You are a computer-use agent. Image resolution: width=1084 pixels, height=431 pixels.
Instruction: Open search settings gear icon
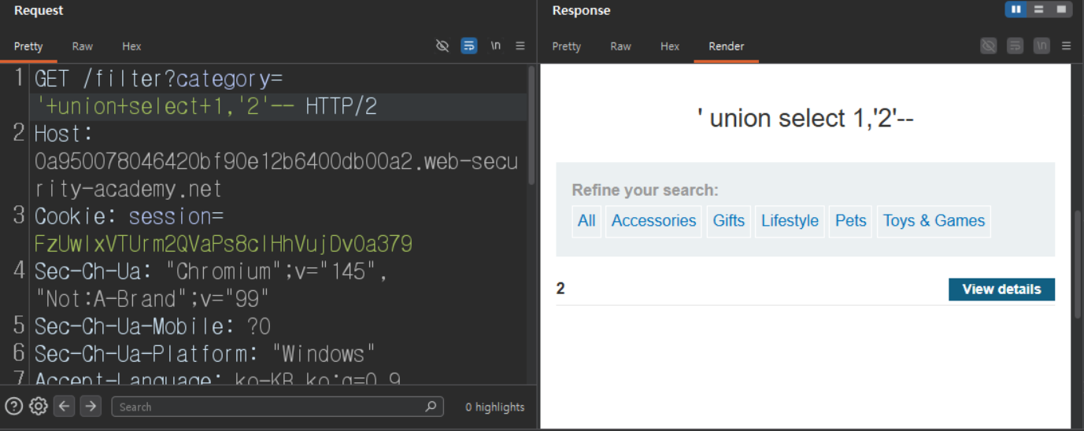38,407
